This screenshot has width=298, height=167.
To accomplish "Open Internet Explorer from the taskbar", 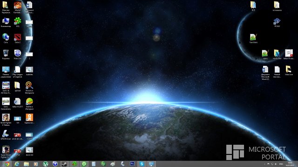I will pyautogui.click(x=17, y=164).
